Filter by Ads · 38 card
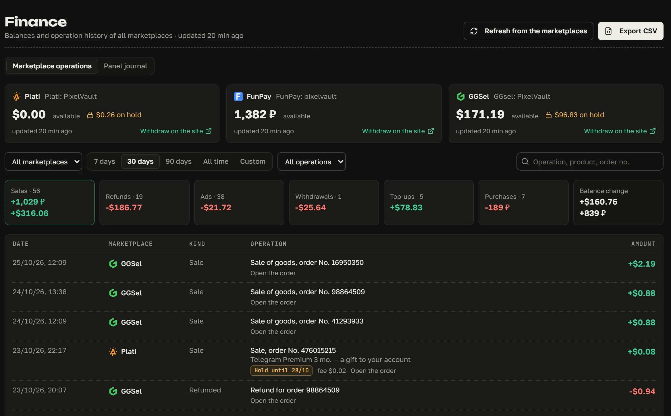Viewport: 671px width, 416px height. (x=239, y=203)
